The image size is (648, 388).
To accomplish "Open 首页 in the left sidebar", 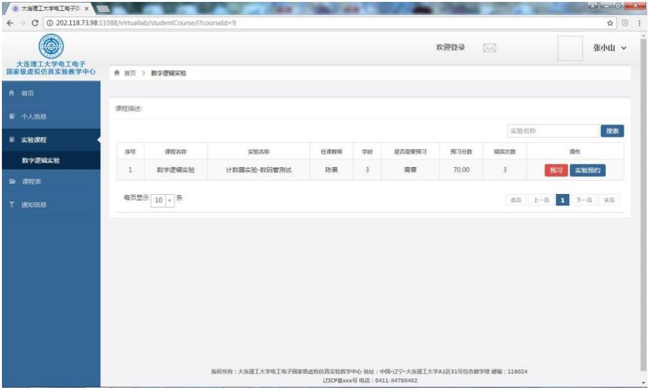I will tap(27, 93).
